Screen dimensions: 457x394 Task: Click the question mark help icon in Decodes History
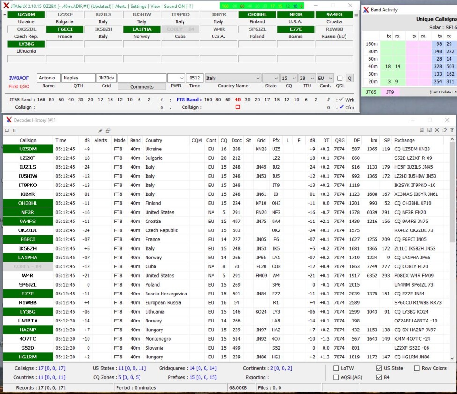coord(452,130)
